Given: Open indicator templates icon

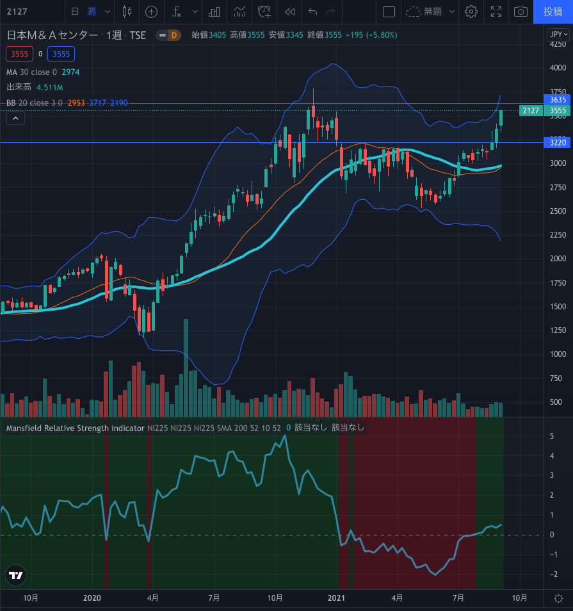Looking at the screenshot, I should coord(239,12).
